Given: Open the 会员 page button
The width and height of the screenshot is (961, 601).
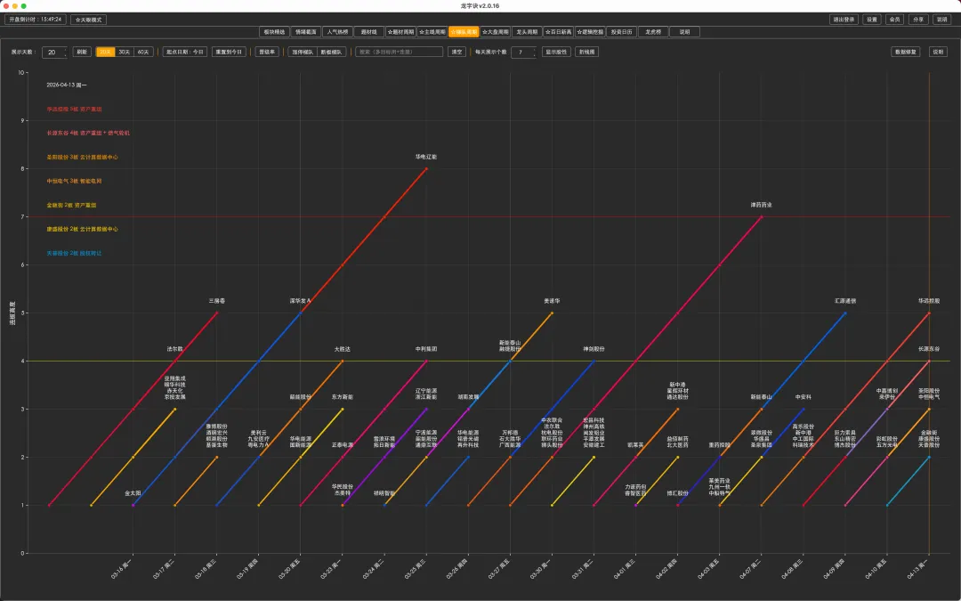Looking at the screenshot, I should coord(895,20).
